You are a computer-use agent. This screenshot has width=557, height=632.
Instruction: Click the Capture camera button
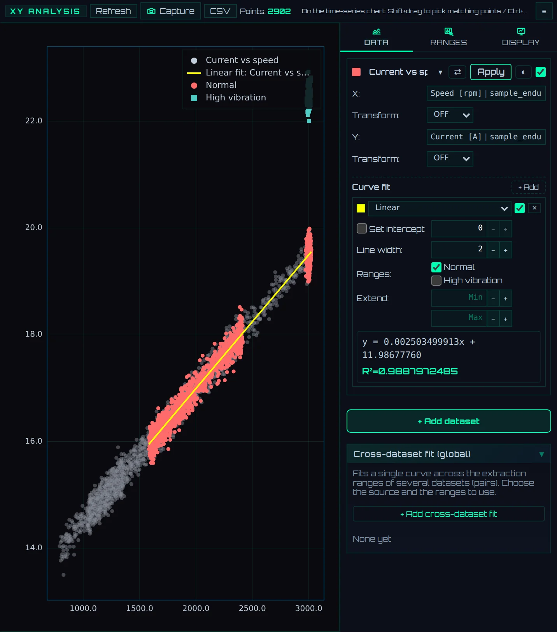(x=171, y=11)
